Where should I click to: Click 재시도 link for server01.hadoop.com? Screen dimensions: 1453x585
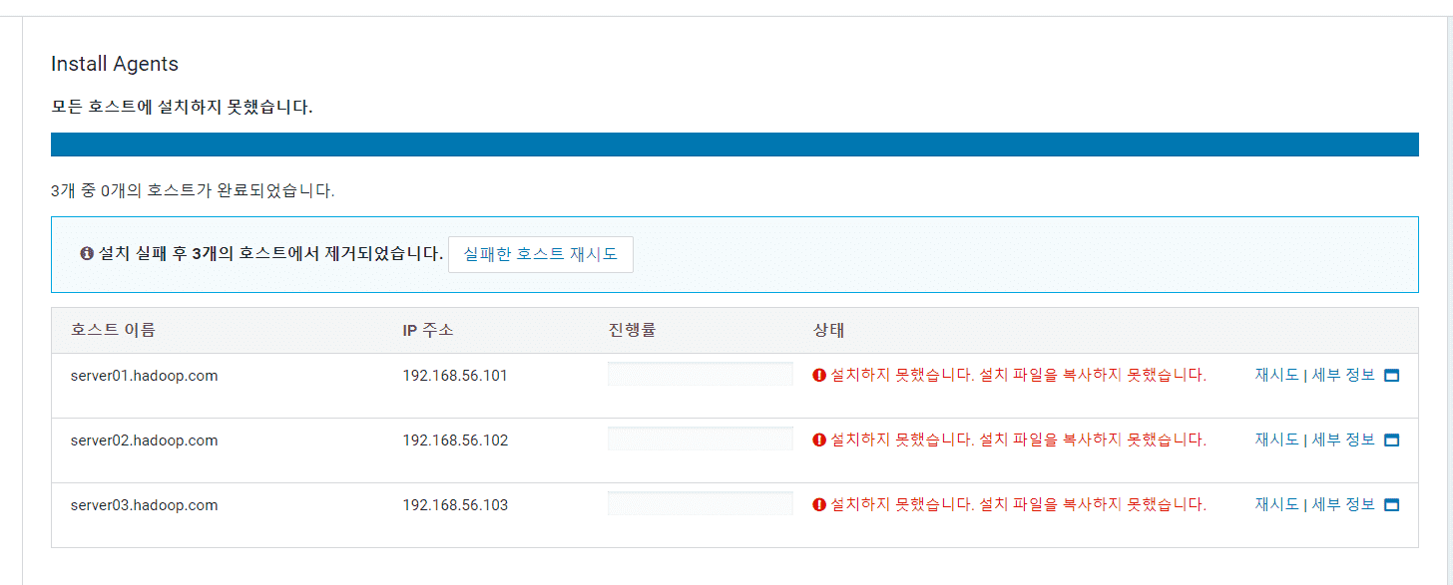pyautogui.click(x=1276, y=376)
